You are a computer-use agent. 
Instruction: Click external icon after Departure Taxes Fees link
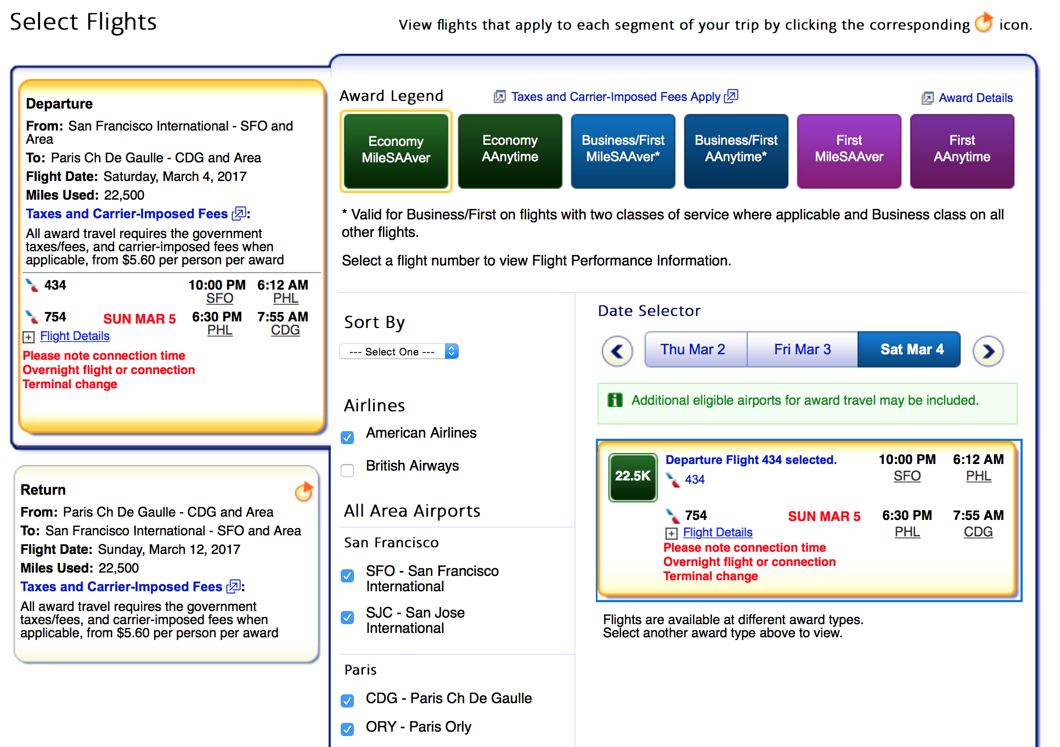239,213
